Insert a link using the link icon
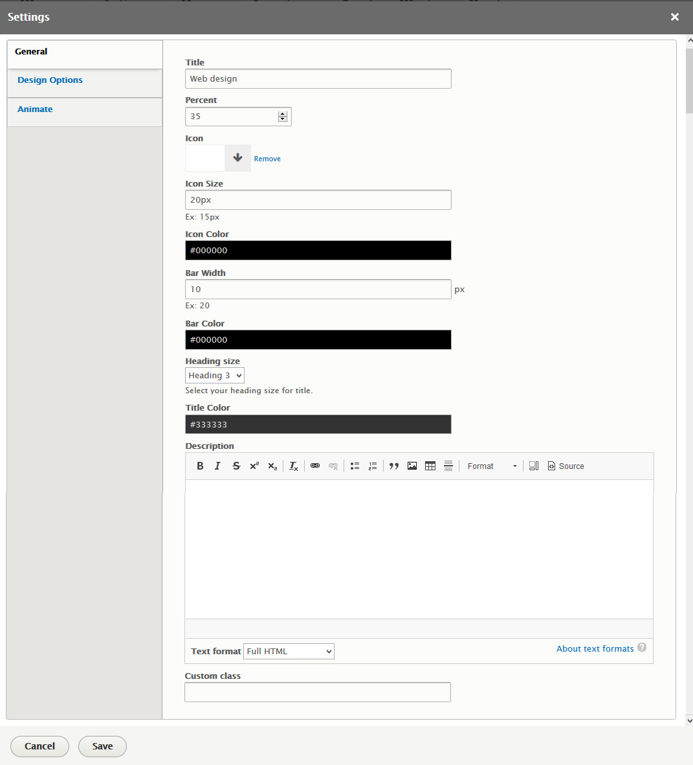The height and width of the screenshot is (765, 693). [315, 466]
